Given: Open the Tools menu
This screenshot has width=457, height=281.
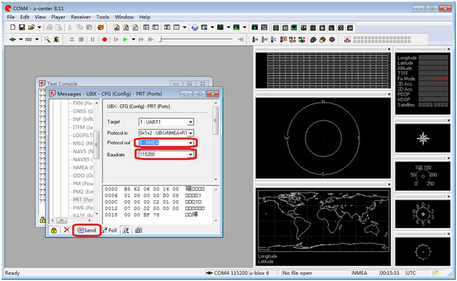Looking at the screenshot, I should [103, 17].
